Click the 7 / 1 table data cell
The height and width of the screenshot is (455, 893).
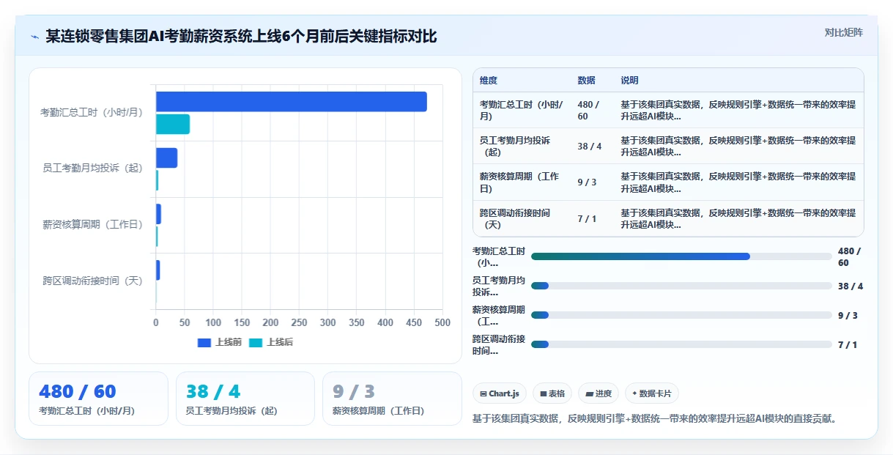tap(593, 218)
